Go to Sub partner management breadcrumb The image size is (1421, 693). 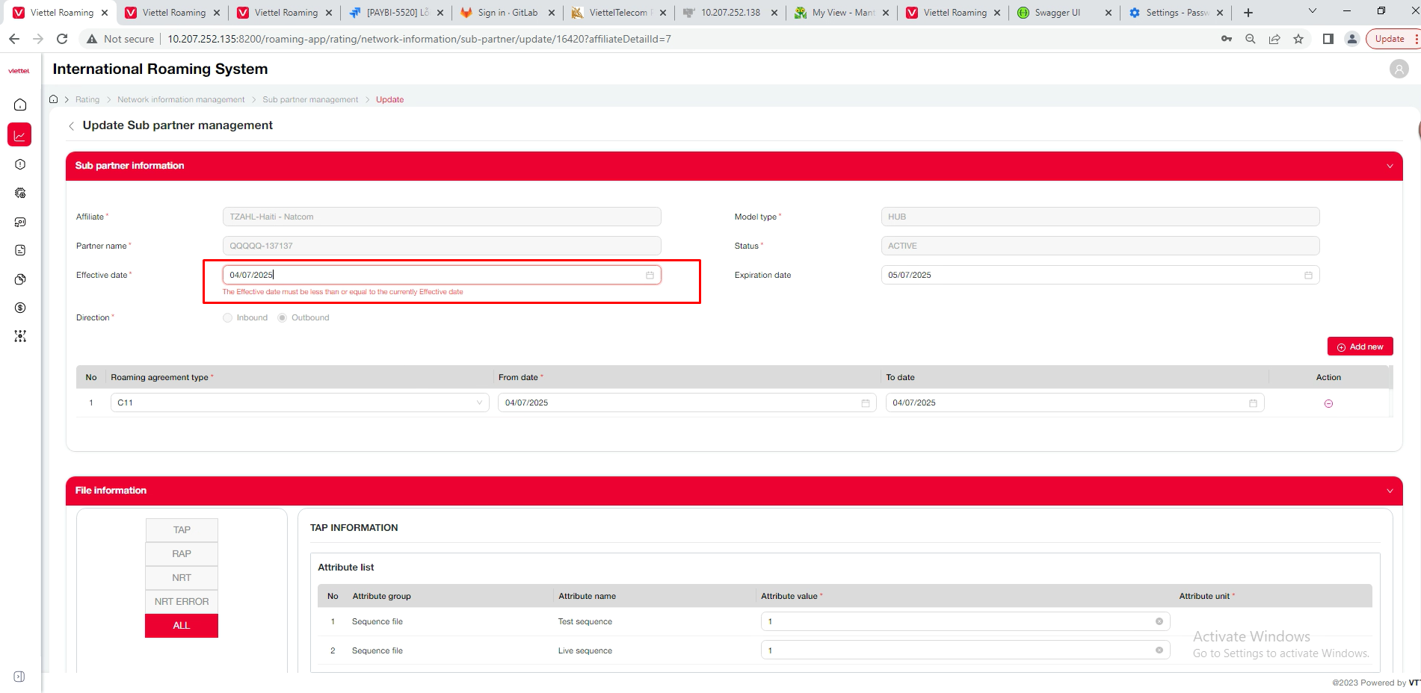310,100
